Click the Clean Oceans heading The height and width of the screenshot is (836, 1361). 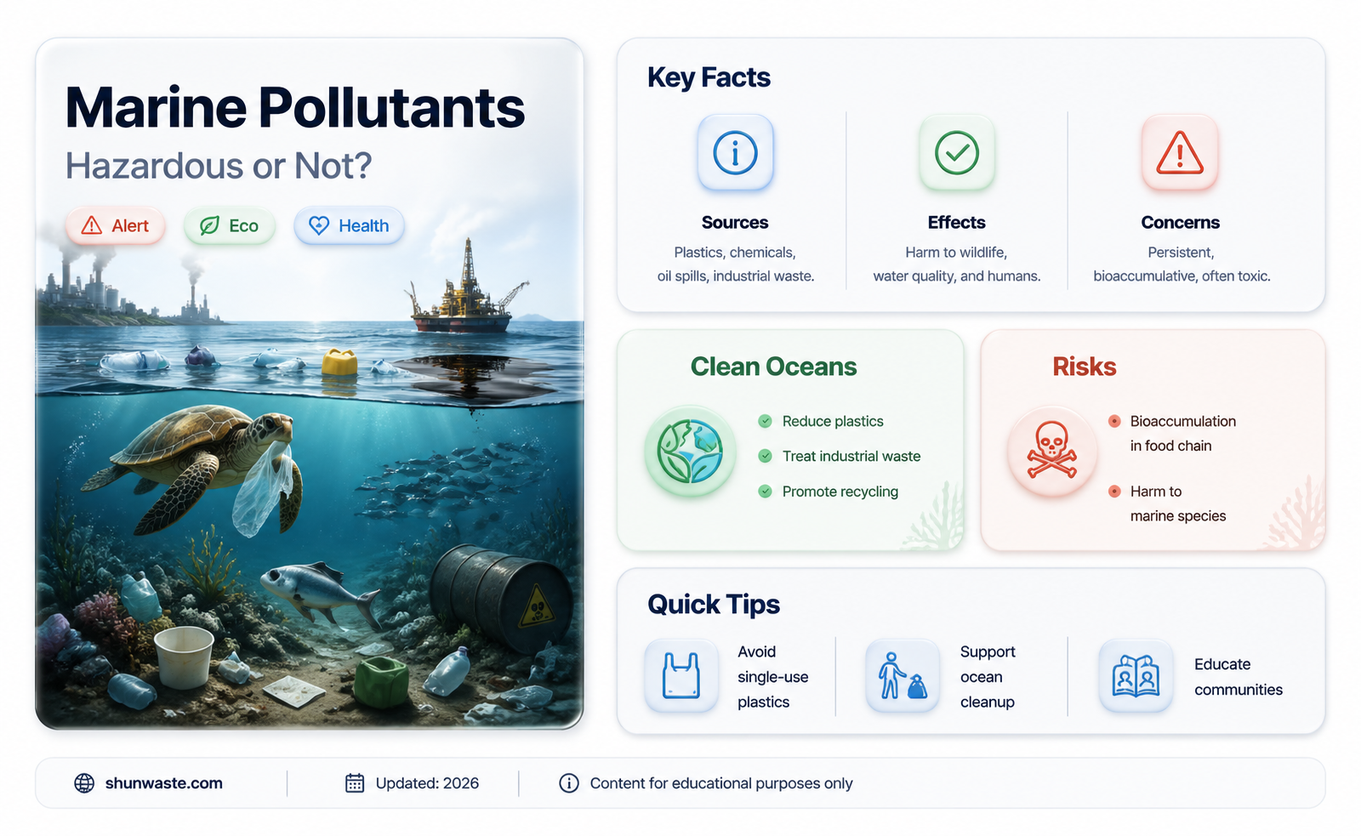(773, 367)
